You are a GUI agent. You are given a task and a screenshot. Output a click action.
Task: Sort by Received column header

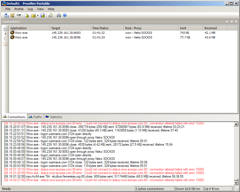[215, 28]
